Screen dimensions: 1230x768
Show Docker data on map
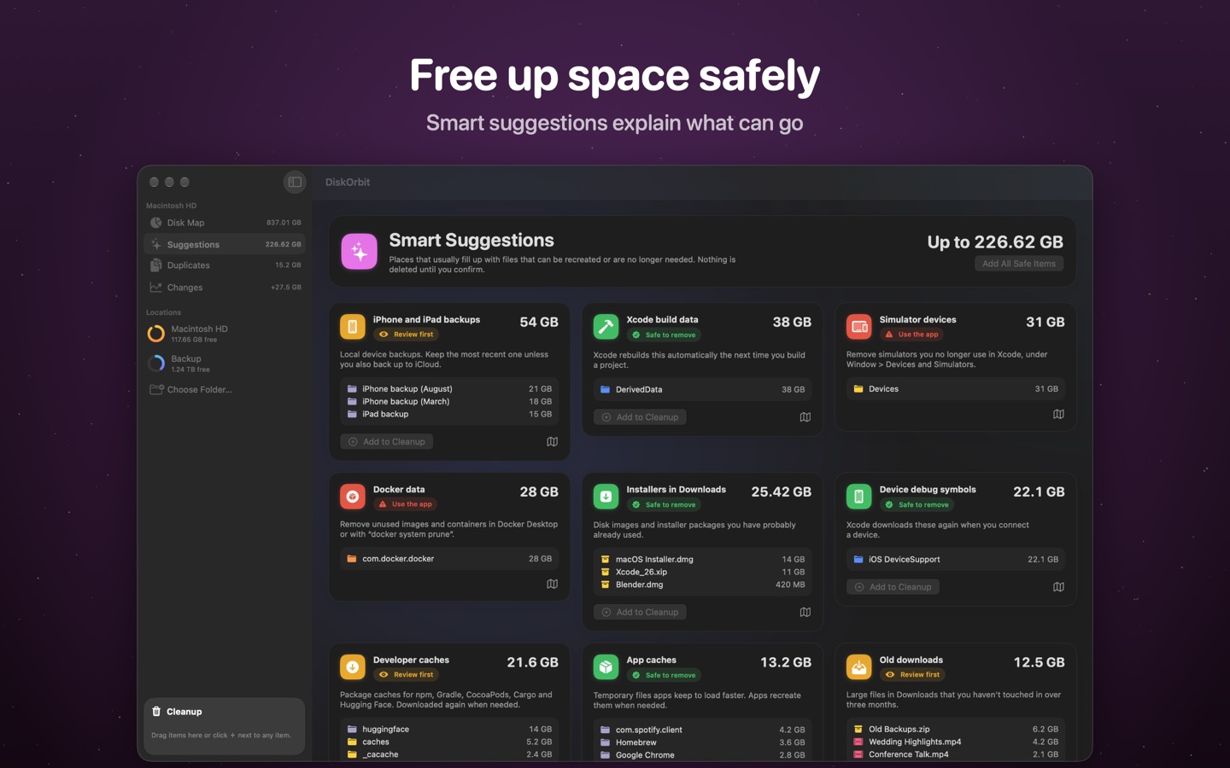pyautogui.click(x=553, y=585)
